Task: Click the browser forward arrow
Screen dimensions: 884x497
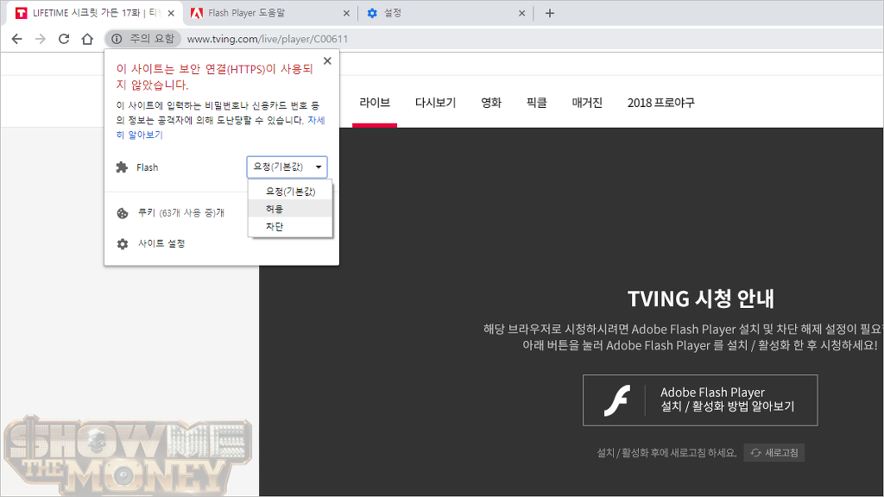Action: pyautogui.click(x=40, y=39)
